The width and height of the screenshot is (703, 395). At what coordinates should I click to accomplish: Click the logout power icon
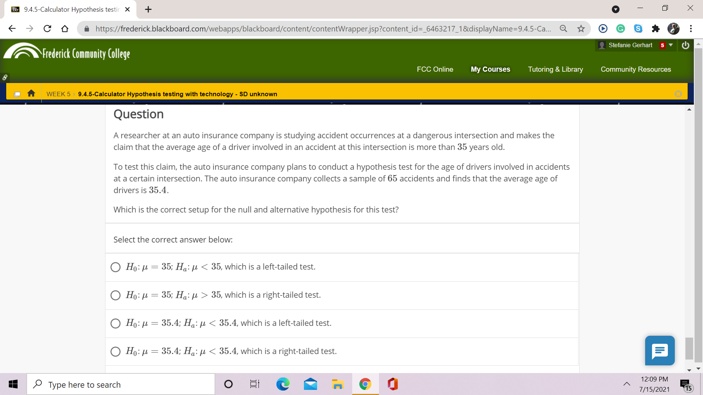point(686,45)
